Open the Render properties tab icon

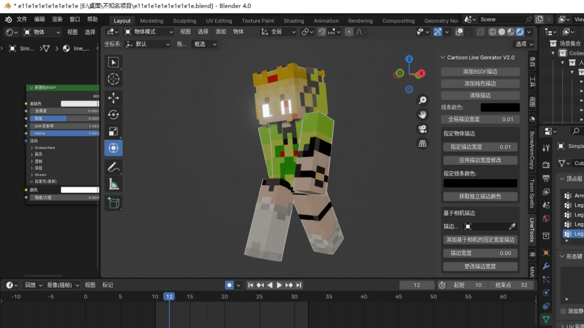[546, 165]
